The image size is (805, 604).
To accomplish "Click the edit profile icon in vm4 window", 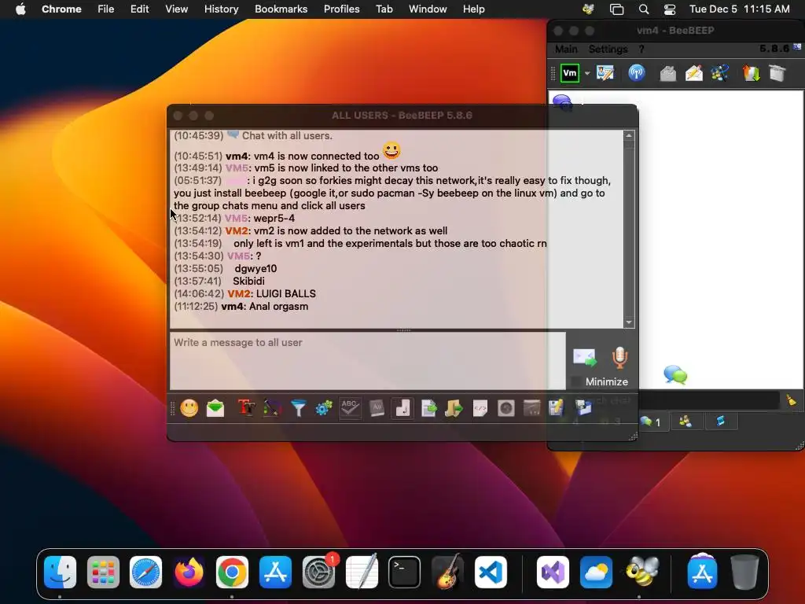I will tap(605, 73).
